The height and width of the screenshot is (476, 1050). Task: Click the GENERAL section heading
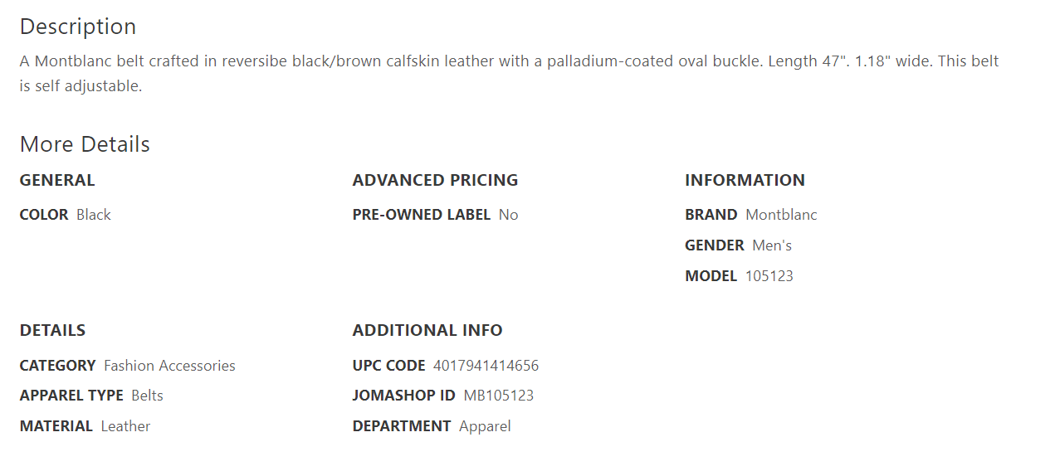(57, 180)
